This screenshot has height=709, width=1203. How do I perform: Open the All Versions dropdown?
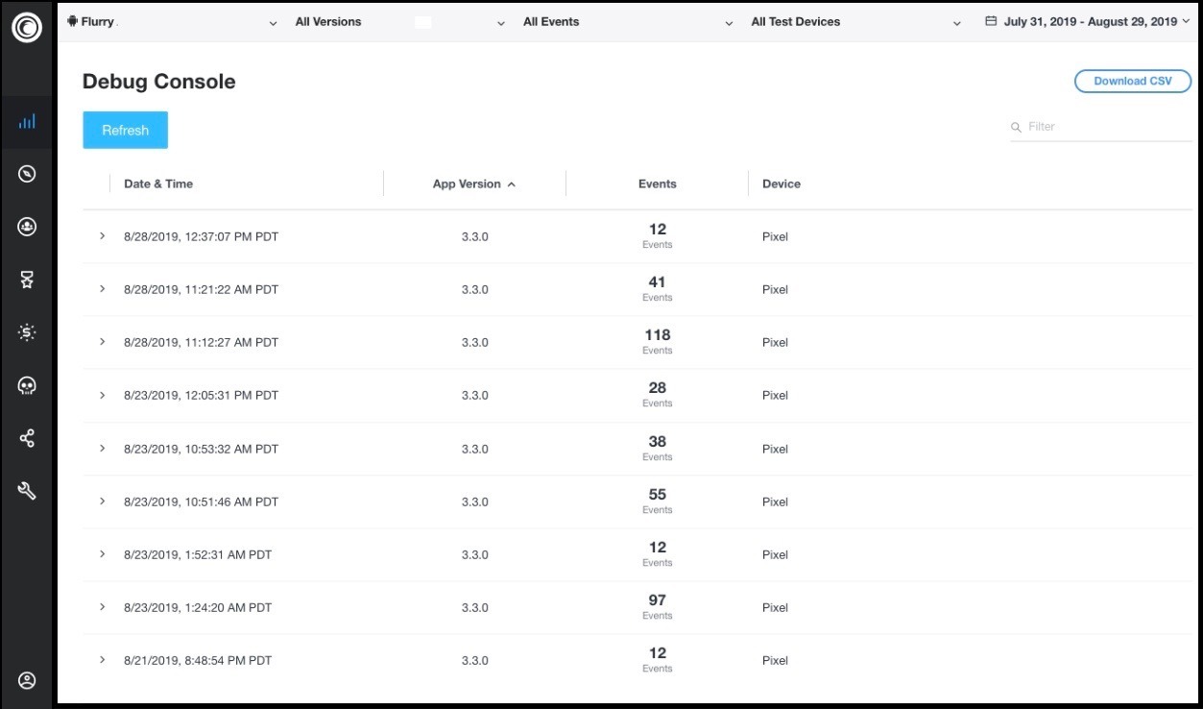[x=399, y=22]
